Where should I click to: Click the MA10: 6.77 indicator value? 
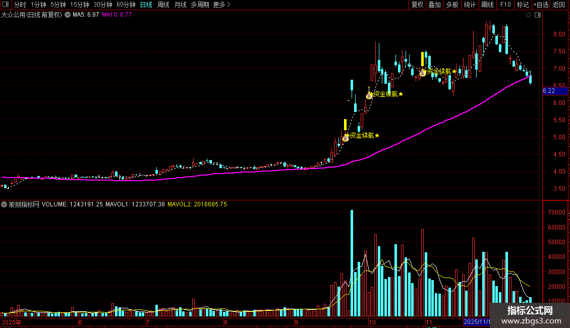(117, 15)
